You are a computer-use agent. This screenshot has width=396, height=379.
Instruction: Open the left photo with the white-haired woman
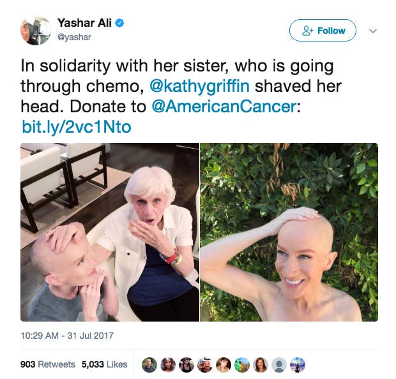[110, 232]
